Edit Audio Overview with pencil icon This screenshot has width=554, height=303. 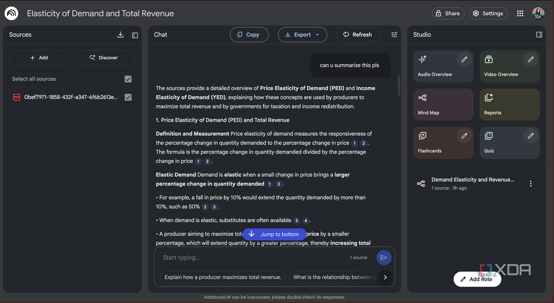click(464, 59)
